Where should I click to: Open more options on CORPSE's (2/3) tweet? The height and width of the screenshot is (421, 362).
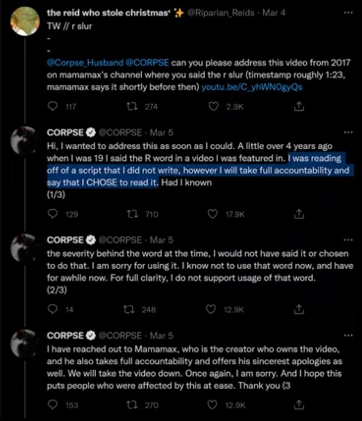(x=348, y=239)
